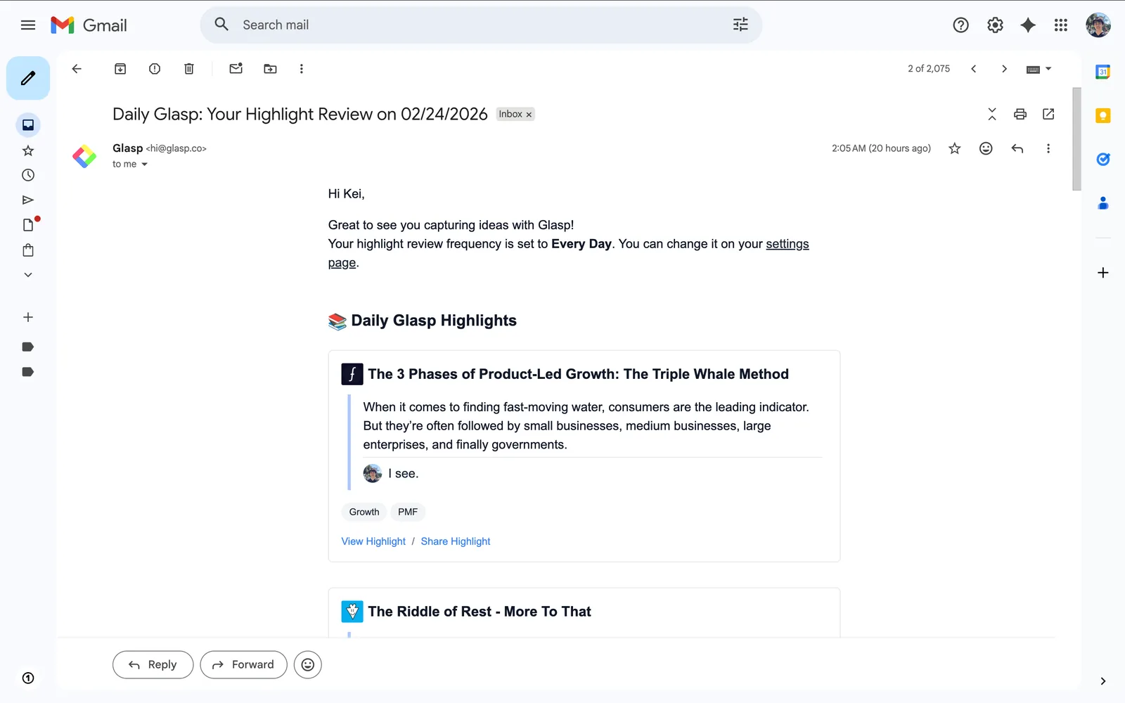The width and height of the screenshot is (1125, 703).
Task: Open the settings page link
Action: tap(787, 244)
